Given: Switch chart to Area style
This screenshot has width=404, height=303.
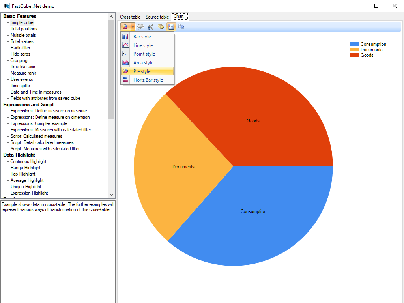Looking at the screenshot, I should pyautogui.click(x=143, y=63).
